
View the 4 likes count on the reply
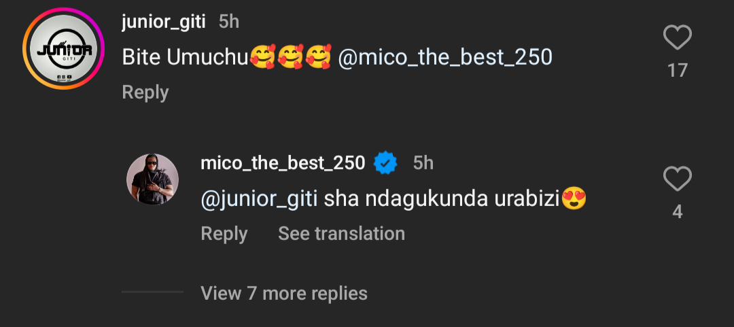click(x=677, y=212)
